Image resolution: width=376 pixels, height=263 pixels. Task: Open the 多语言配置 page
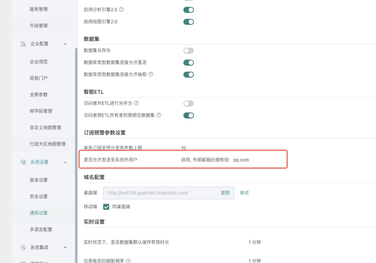click(41, 229)
